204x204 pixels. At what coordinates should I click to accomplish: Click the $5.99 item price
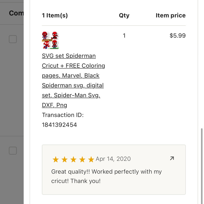click(x=177, y=36)
